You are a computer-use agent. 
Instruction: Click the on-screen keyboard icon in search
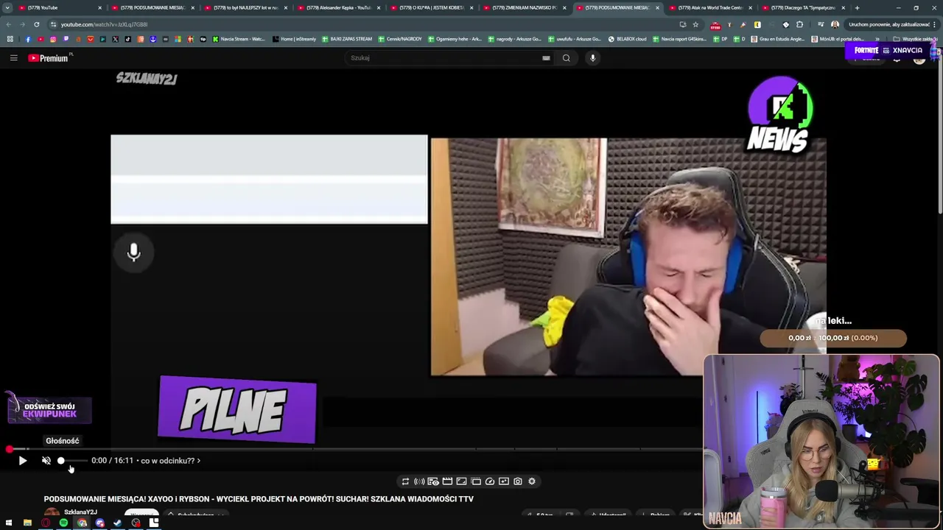546,58
